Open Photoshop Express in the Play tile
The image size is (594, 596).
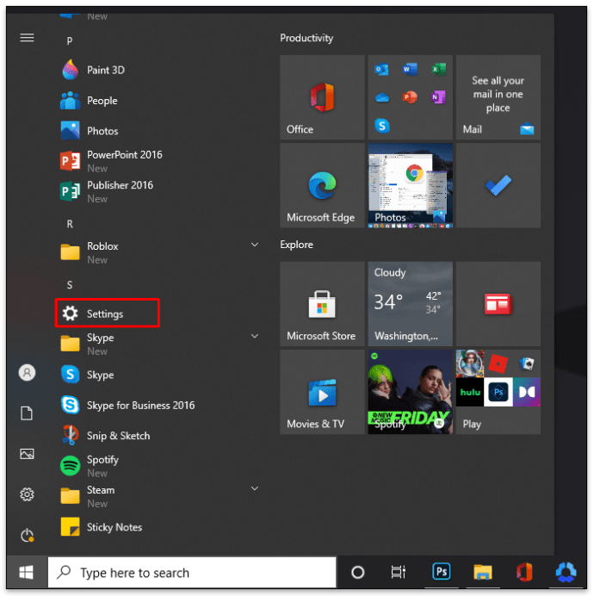498,392
